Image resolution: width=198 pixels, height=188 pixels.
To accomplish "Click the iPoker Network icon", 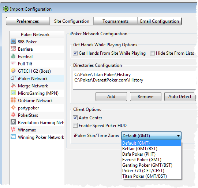I will 13,78.
